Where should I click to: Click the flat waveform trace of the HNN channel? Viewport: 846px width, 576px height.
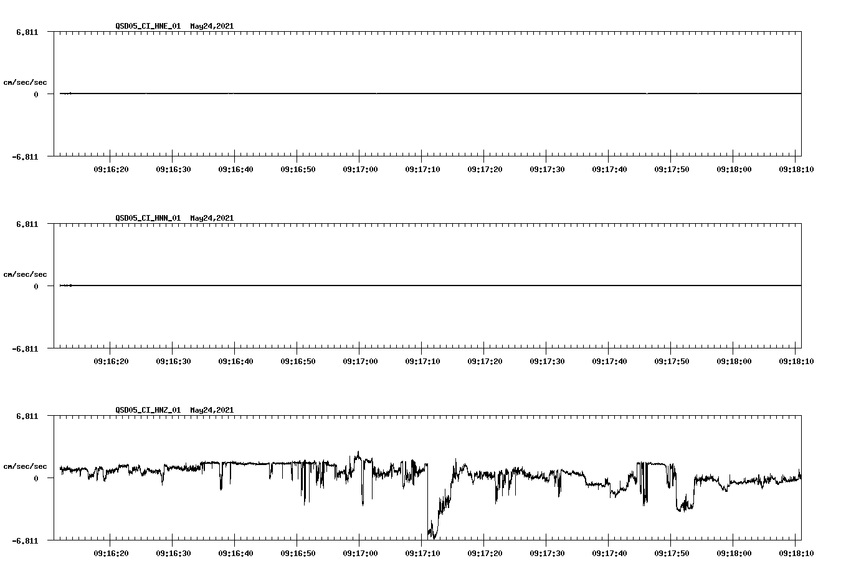tap(405, 286)
